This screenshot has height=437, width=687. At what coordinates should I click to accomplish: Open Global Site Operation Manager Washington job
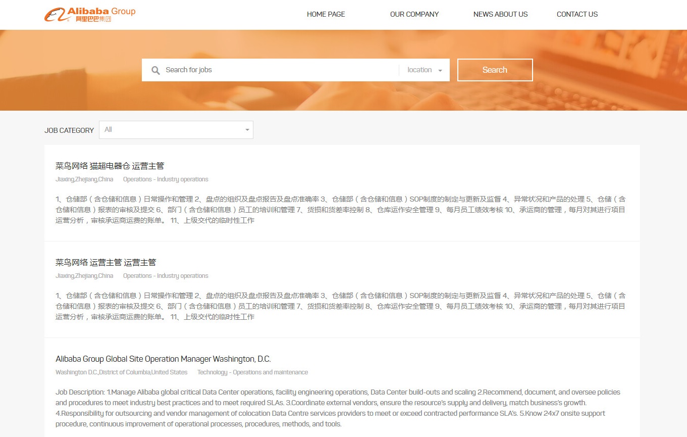point(163,359)
